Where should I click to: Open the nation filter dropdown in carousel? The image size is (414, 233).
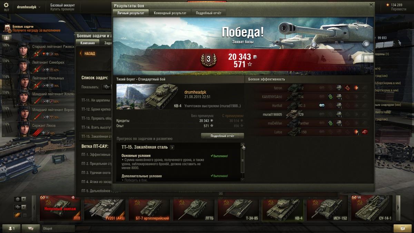20,199
